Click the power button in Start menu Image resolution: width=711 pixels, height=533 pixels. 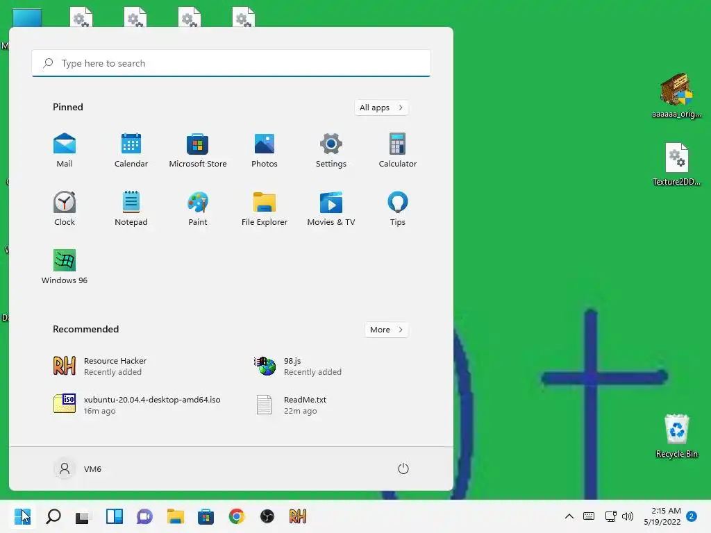pos(403,468)
